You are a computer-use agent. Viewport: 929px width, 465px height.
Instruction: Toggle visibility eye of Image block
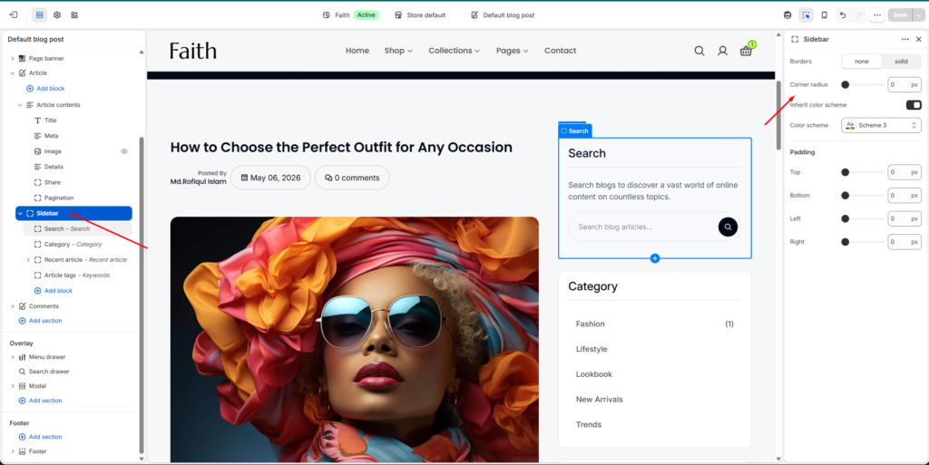pos(124,151)
